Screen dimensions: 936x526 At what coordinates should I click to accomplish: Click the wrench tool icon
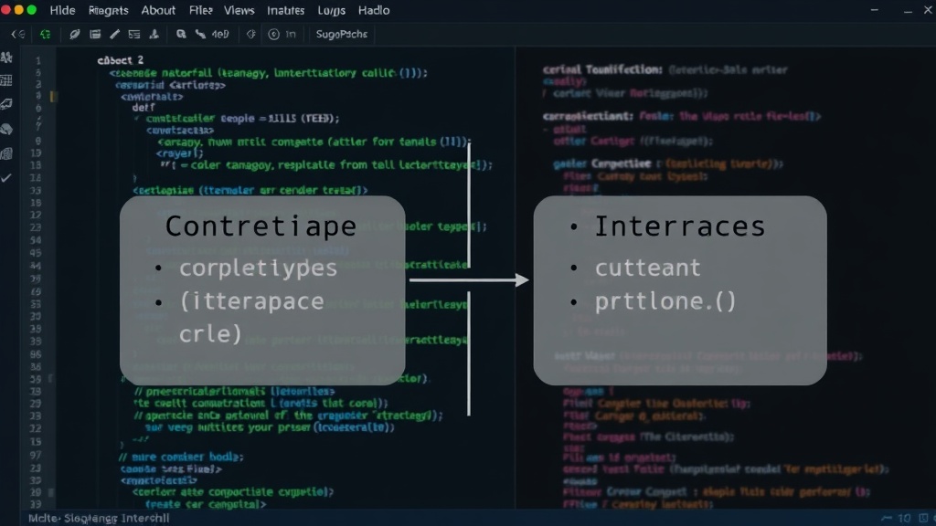pos(200,34)
